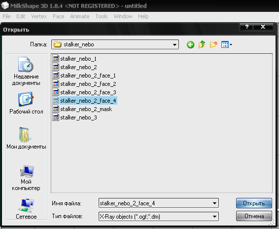279x229 pixels.
Task: Select file name stalker_nebo_2_face_1
Action: pyautogui.click(x=88, y=76)
